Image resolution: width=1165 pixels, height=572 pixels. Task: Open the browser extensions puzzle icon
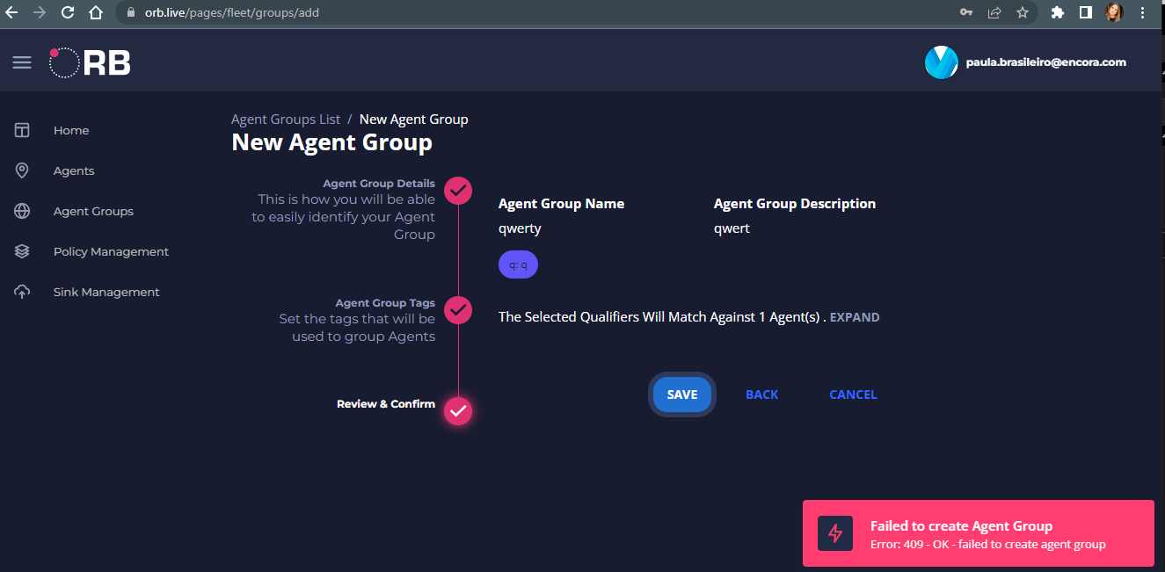1058,12
